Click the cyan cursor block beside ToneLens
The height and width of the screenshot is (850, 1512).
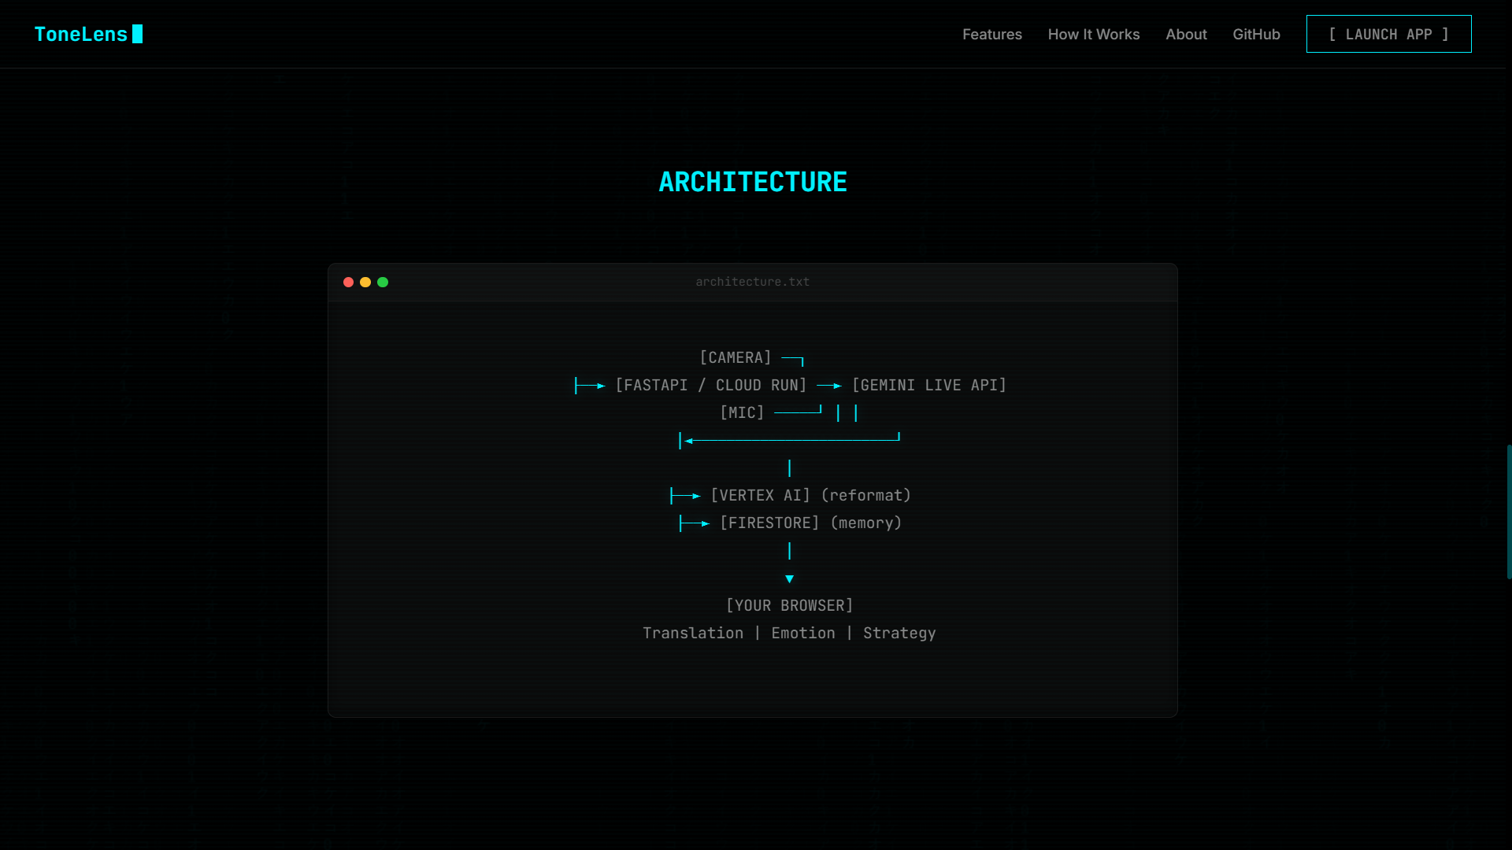[138, 34]
